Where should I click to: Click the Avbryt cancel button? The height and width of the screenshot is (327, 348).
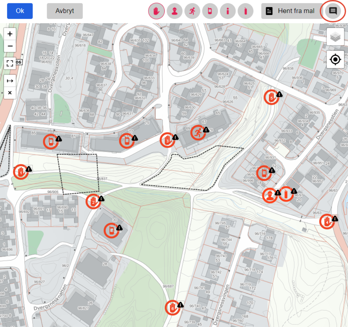click(x=65, y=11)
